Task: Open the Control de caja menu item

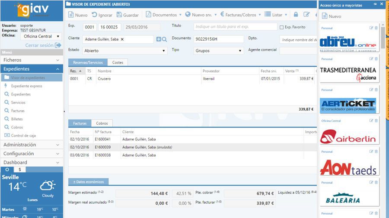Action: coord(23,135)
